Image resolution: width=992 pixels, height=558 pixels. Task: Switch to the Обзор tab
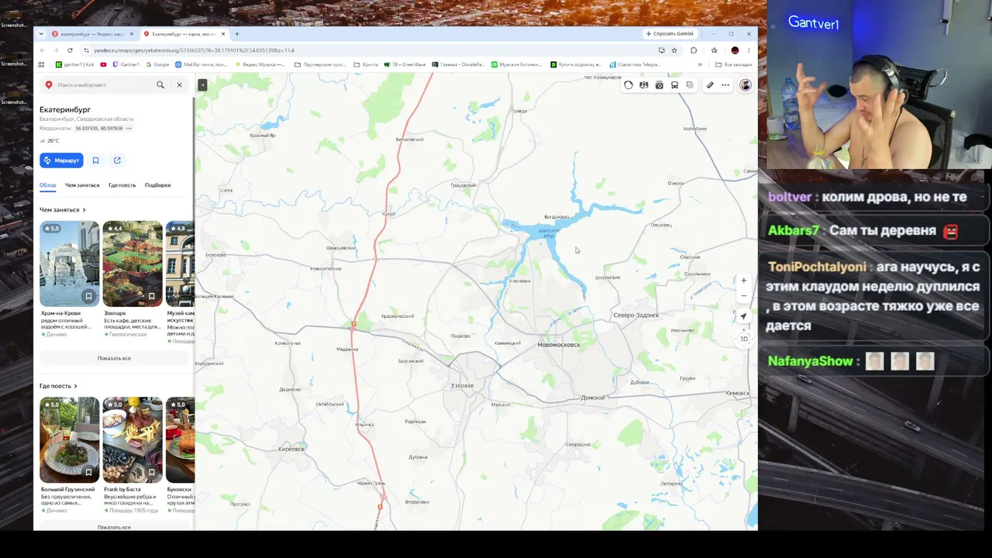(x=48, y=185)
